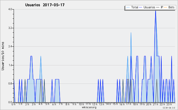
Task: Click the IP legend label
Action: [x=162, y=7]
